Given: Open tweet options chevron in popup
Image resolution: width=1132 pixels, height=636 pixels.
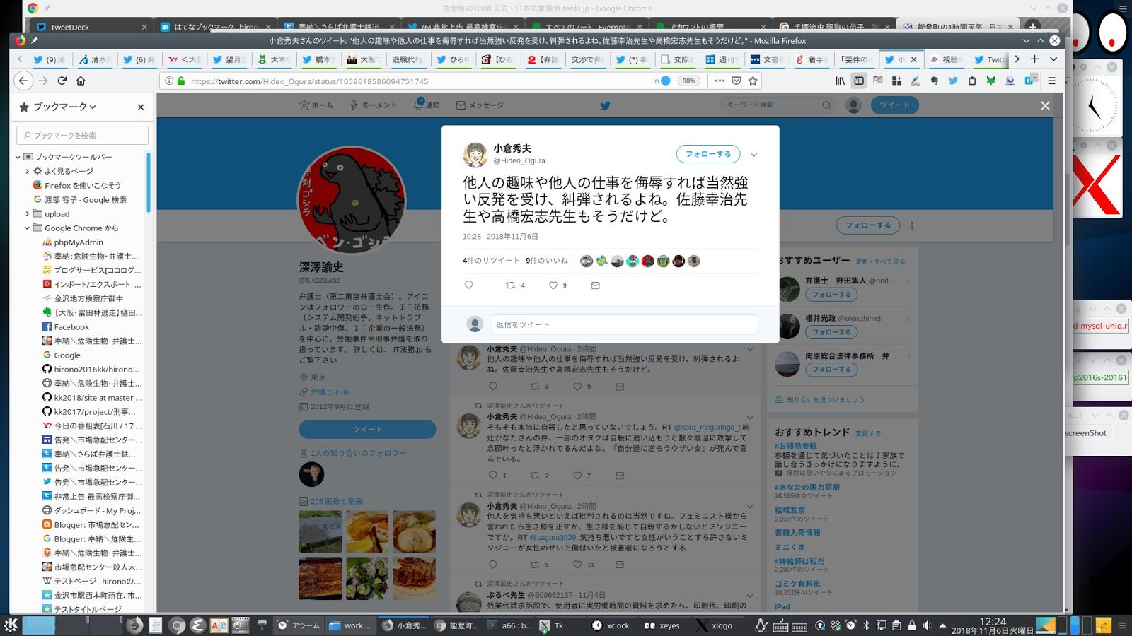Looking at the screenshot, I should click(x=754, y=155).
